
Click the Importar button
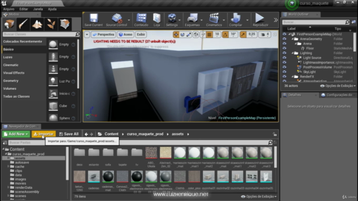44,134
